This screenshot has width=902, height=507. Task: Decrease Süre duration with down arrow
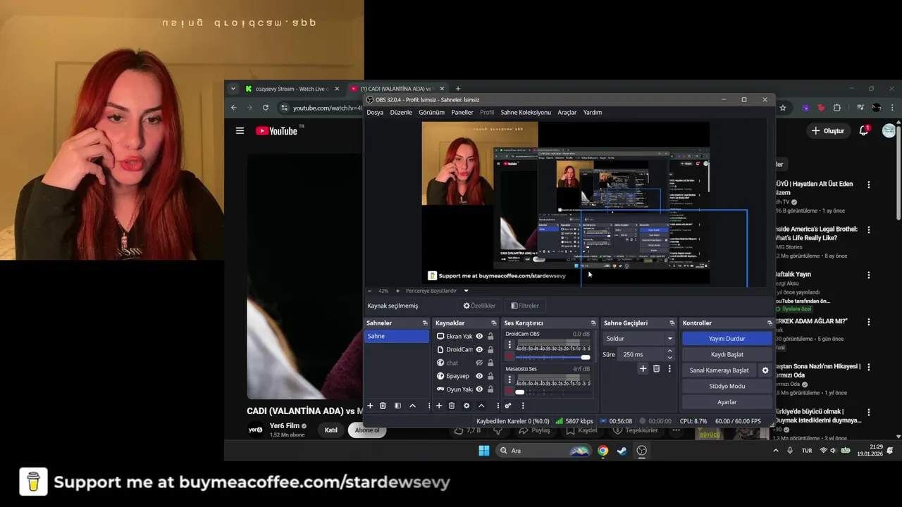pos(669,358)
